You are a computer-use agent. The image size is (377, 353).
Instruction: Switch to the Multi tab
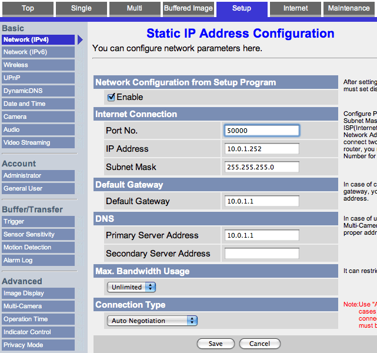(x=135, y=9)
